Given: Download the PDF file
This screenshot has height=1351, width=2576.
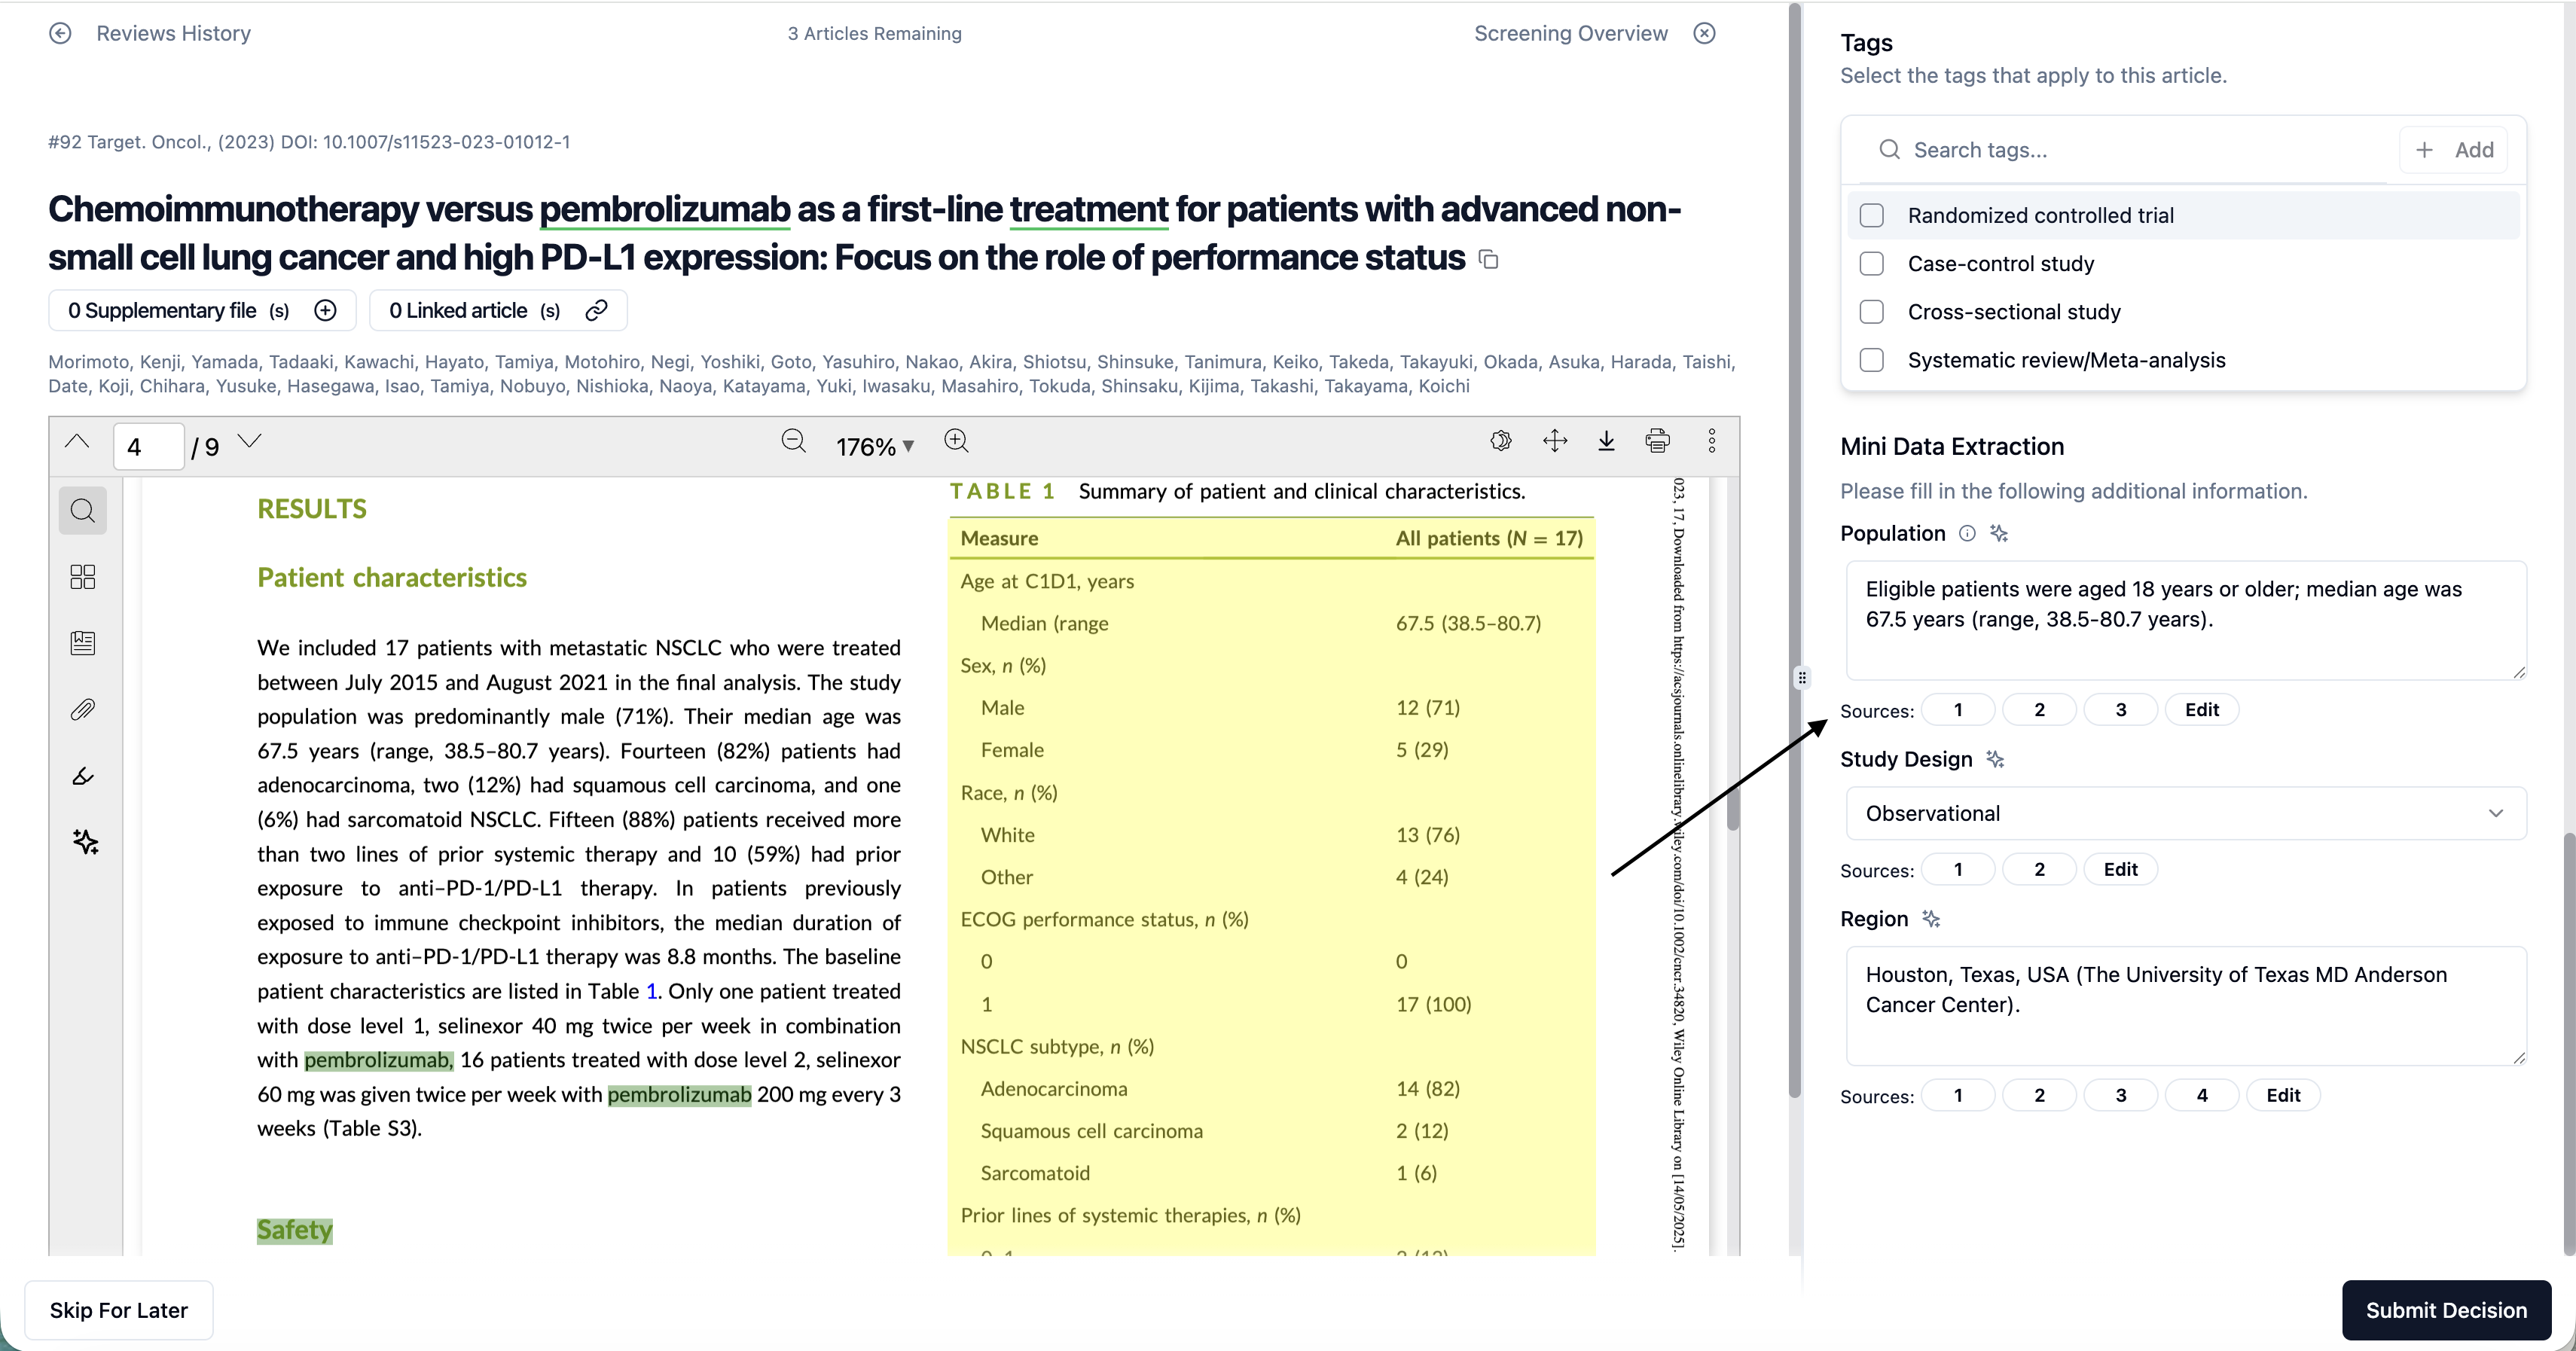Looking at the screenshot, I should coord(1606,441).
